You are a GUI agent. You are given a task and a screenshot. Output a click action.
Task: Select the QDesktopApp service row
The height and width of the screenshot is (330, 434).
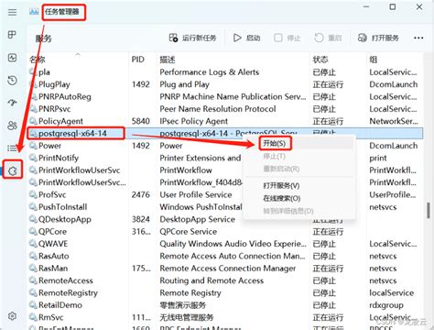(x=225, y=219)
